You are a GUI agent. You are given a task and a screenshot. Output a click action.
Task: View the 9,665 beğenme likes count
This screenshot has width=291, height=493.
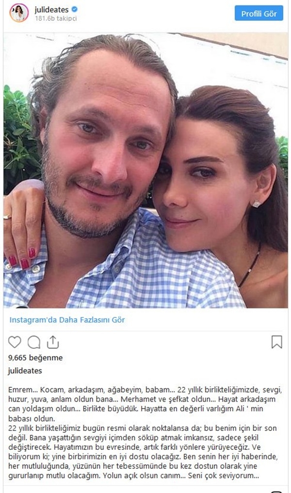point(35,358)
